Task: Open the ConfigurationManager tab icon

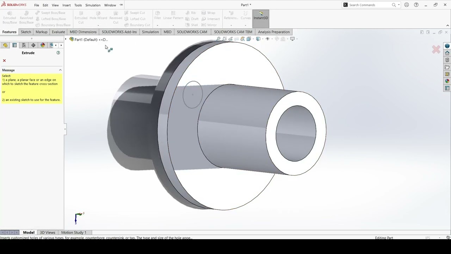Action: tap(24, 45)
